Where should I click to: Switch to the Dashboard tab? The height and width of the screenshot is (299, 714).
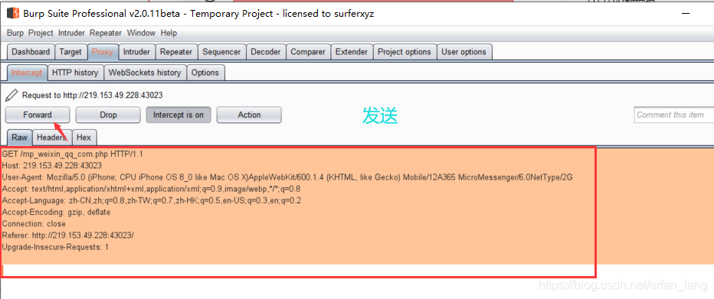31,52
